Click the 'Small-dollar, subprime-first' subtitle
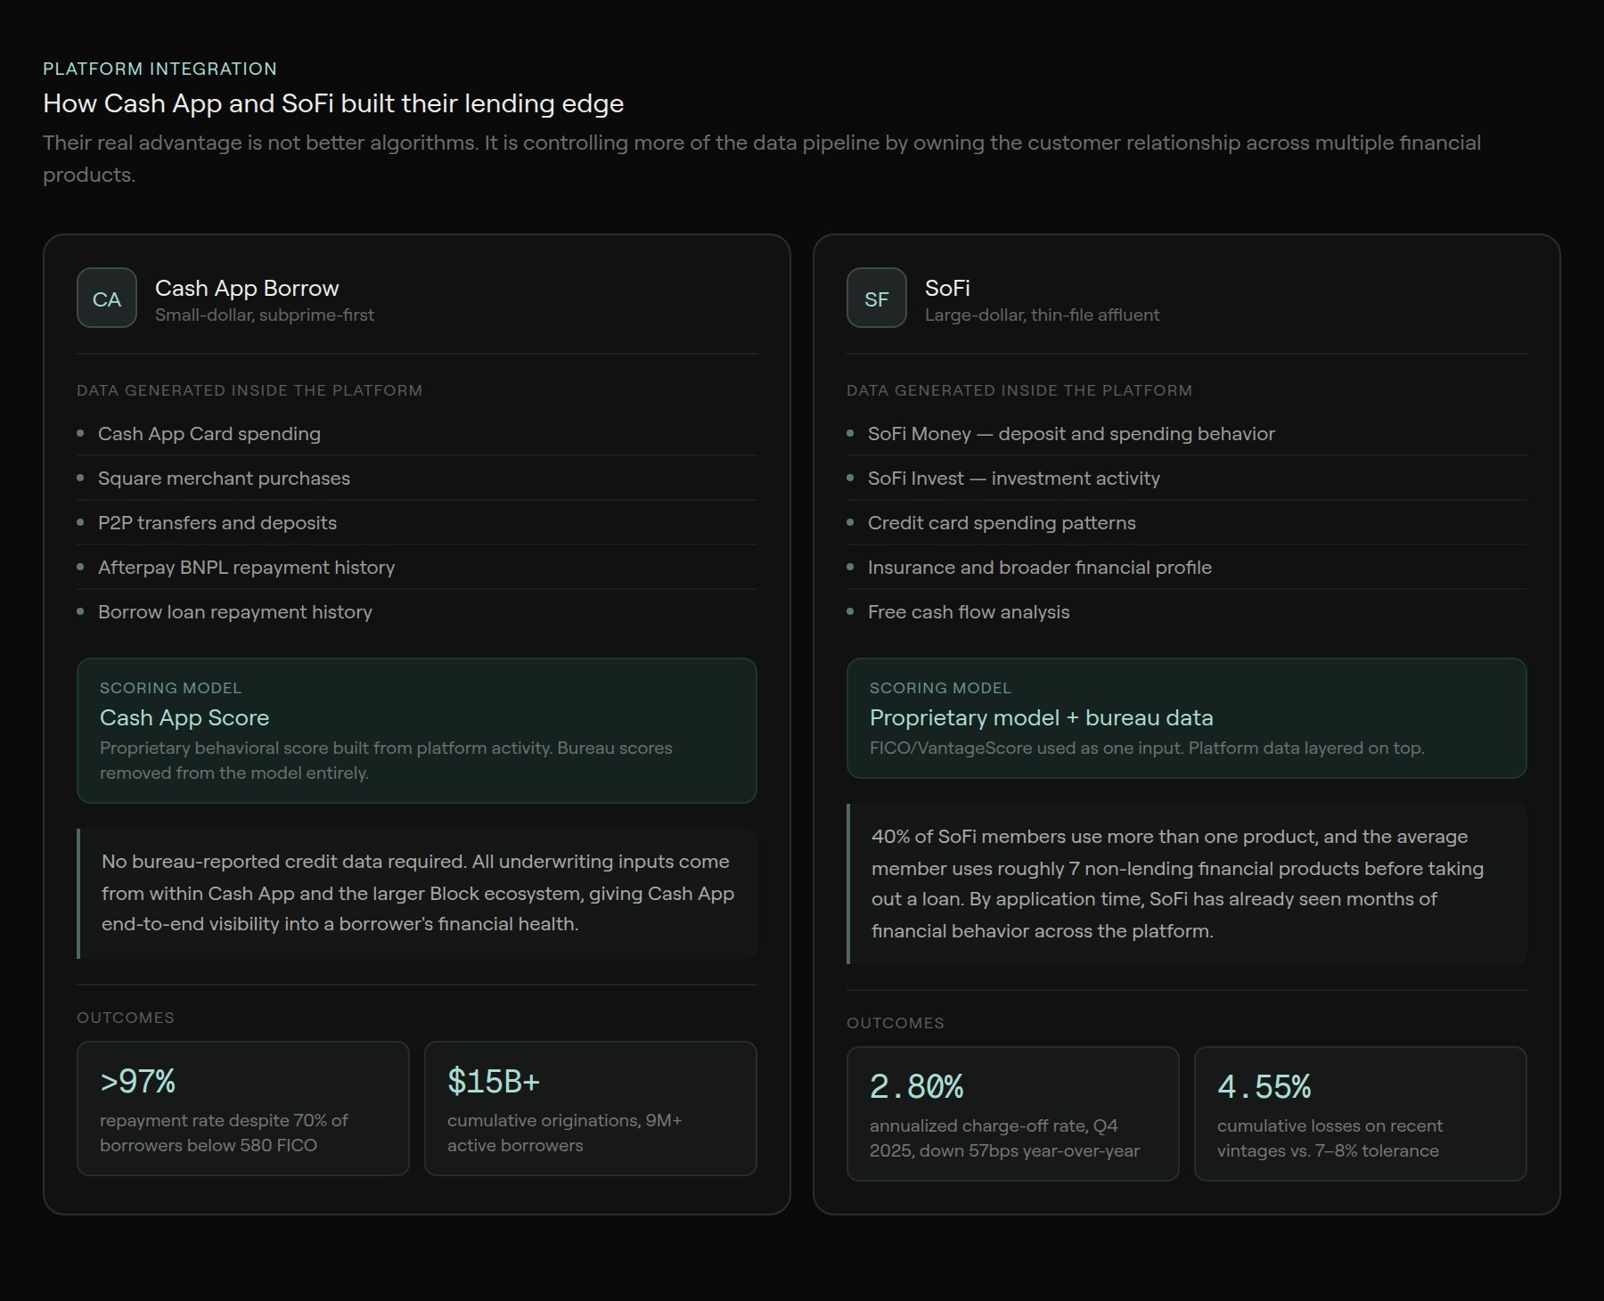Image resolution: width=1604 pixels, height=1301 pixels. point(265,315)
